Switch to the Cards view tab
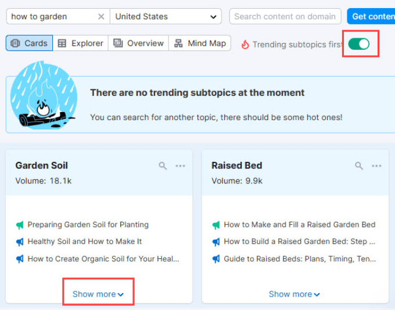This screenshot has width=395, height=310. pyautogui.click(x=29, y=44)
